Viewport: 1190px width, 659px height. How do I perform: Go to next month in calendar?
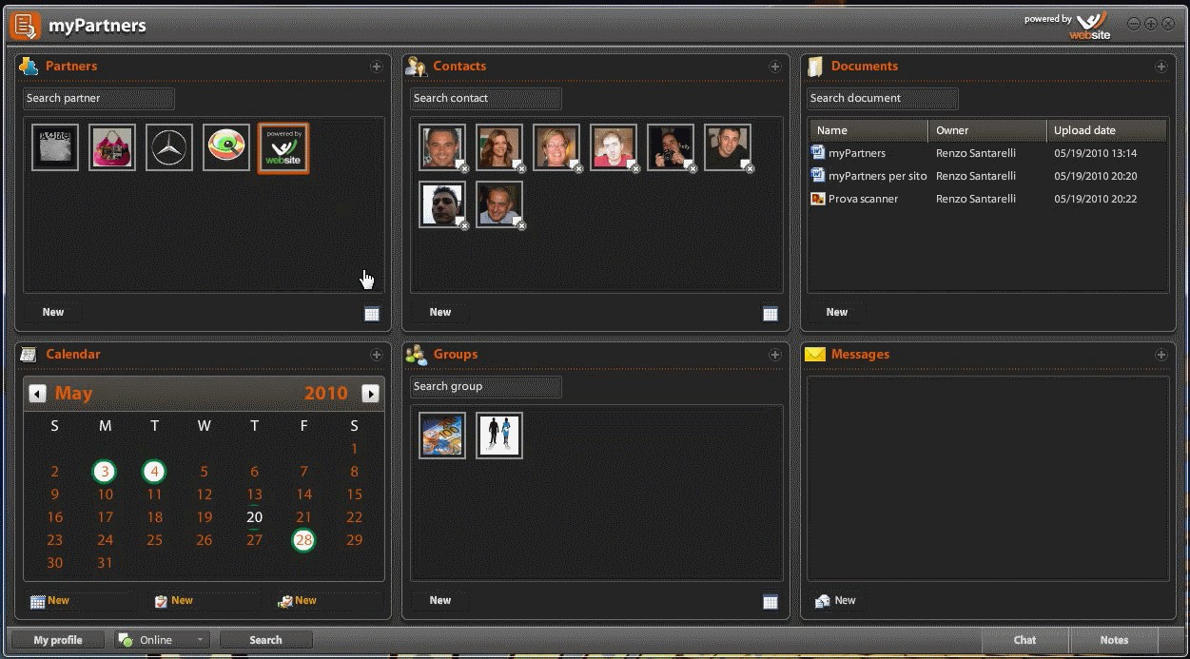point(371,394)
